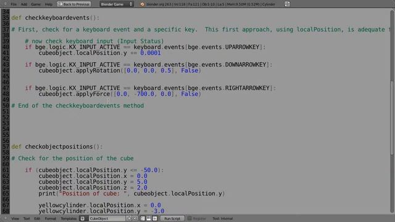
Task: Open the Help menu in top bar
Action: [x=48, y=4]
